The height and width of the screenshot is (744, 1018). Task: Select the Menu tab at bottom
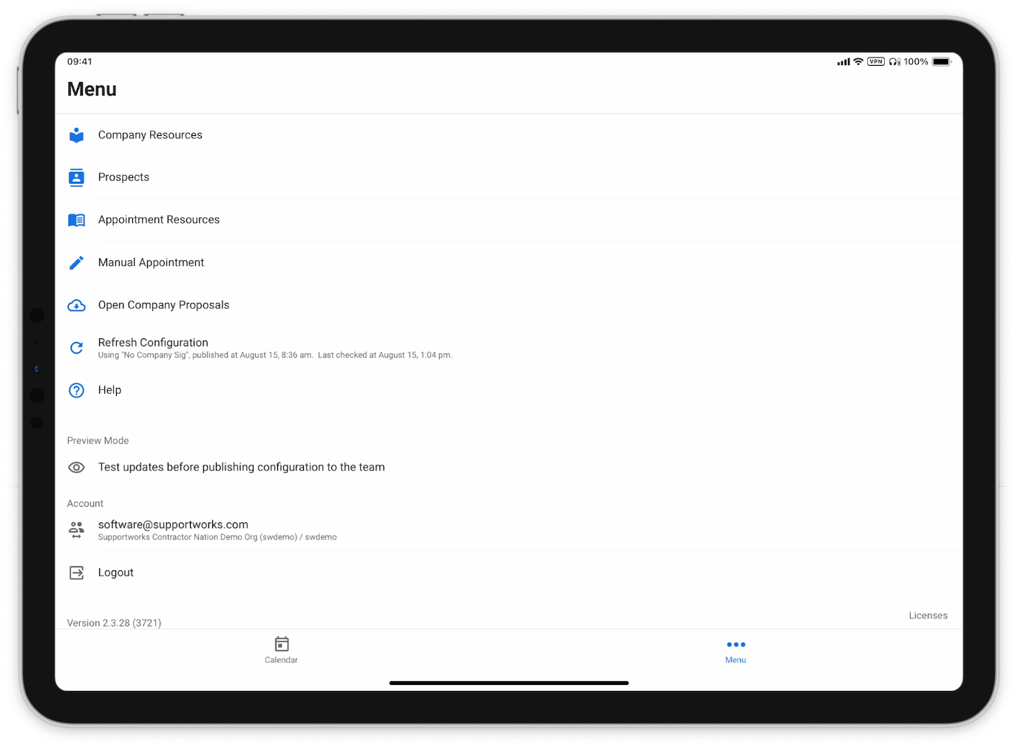[x=736, y=650]
